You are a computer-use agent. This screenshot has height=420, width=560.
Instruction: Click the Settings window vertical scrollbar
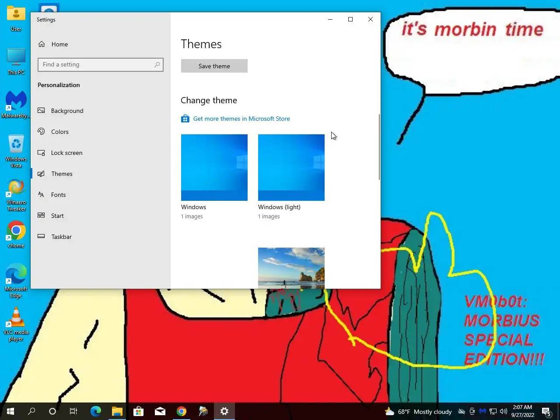click(379, 147)
